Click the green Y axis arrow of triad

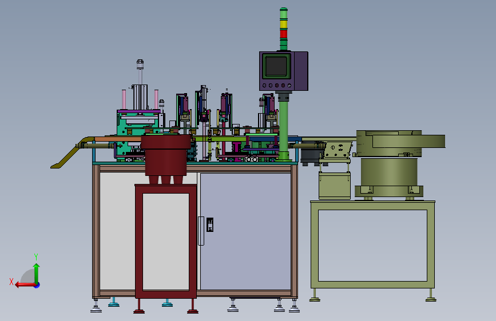(x=37, y=273)
